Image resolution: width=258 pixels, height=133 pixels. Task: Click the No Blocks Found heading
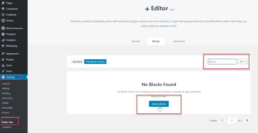point(159,84)
